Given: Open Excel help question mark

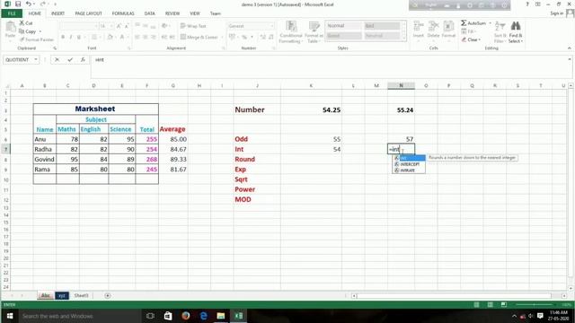Looking at the screenshot, I should (x=527, y=4).
